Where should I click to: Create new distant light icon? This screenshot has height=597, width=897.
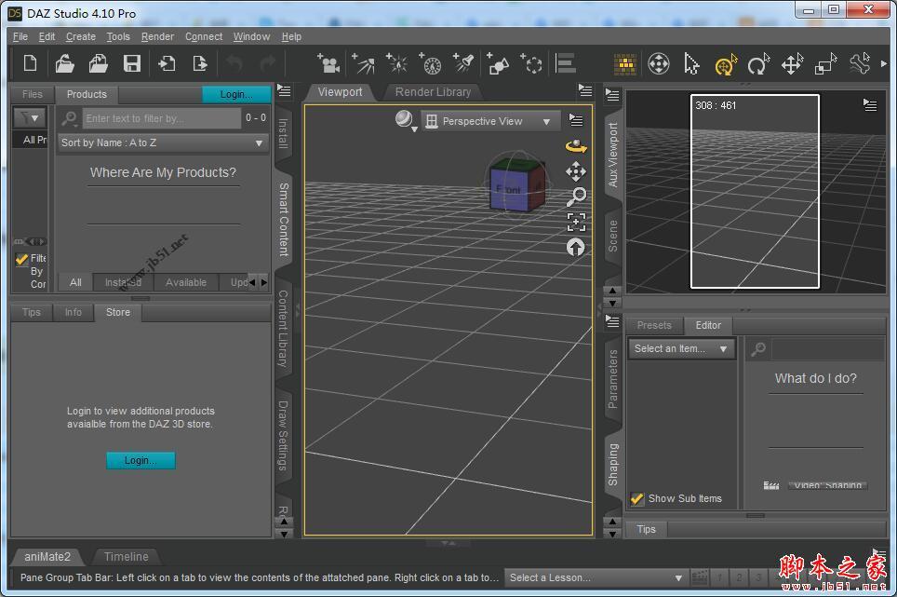point(431,63)
